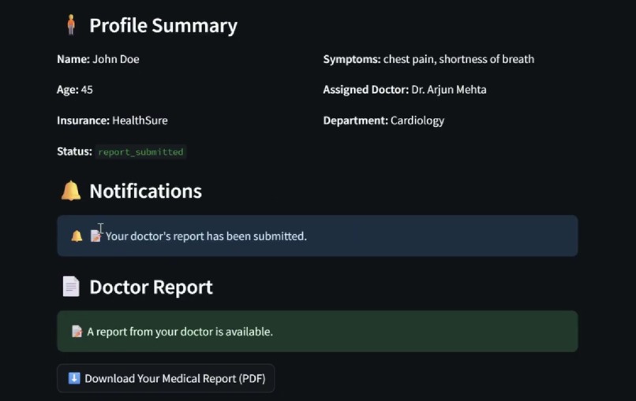Click the blue download arrow icon
This screenshot has height=401, width=636.
click(74, 378)
